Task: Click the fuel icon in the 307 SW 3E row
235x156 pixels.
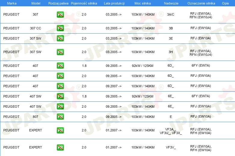Action: (60, 38)
